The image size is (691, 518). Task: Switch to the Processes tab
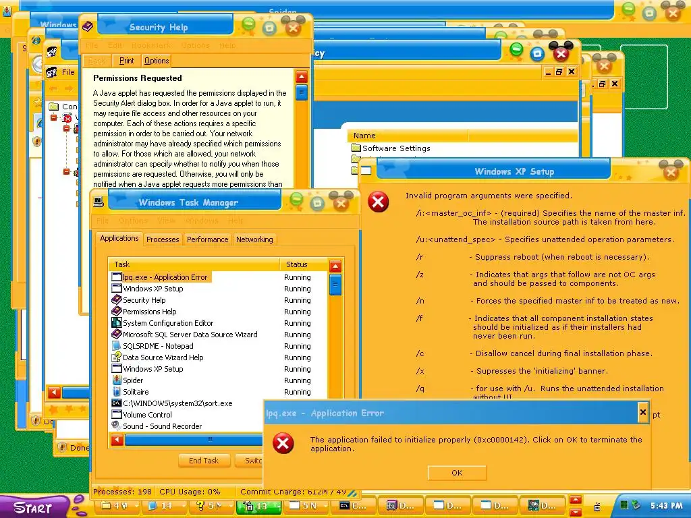[x=163, y=239]
